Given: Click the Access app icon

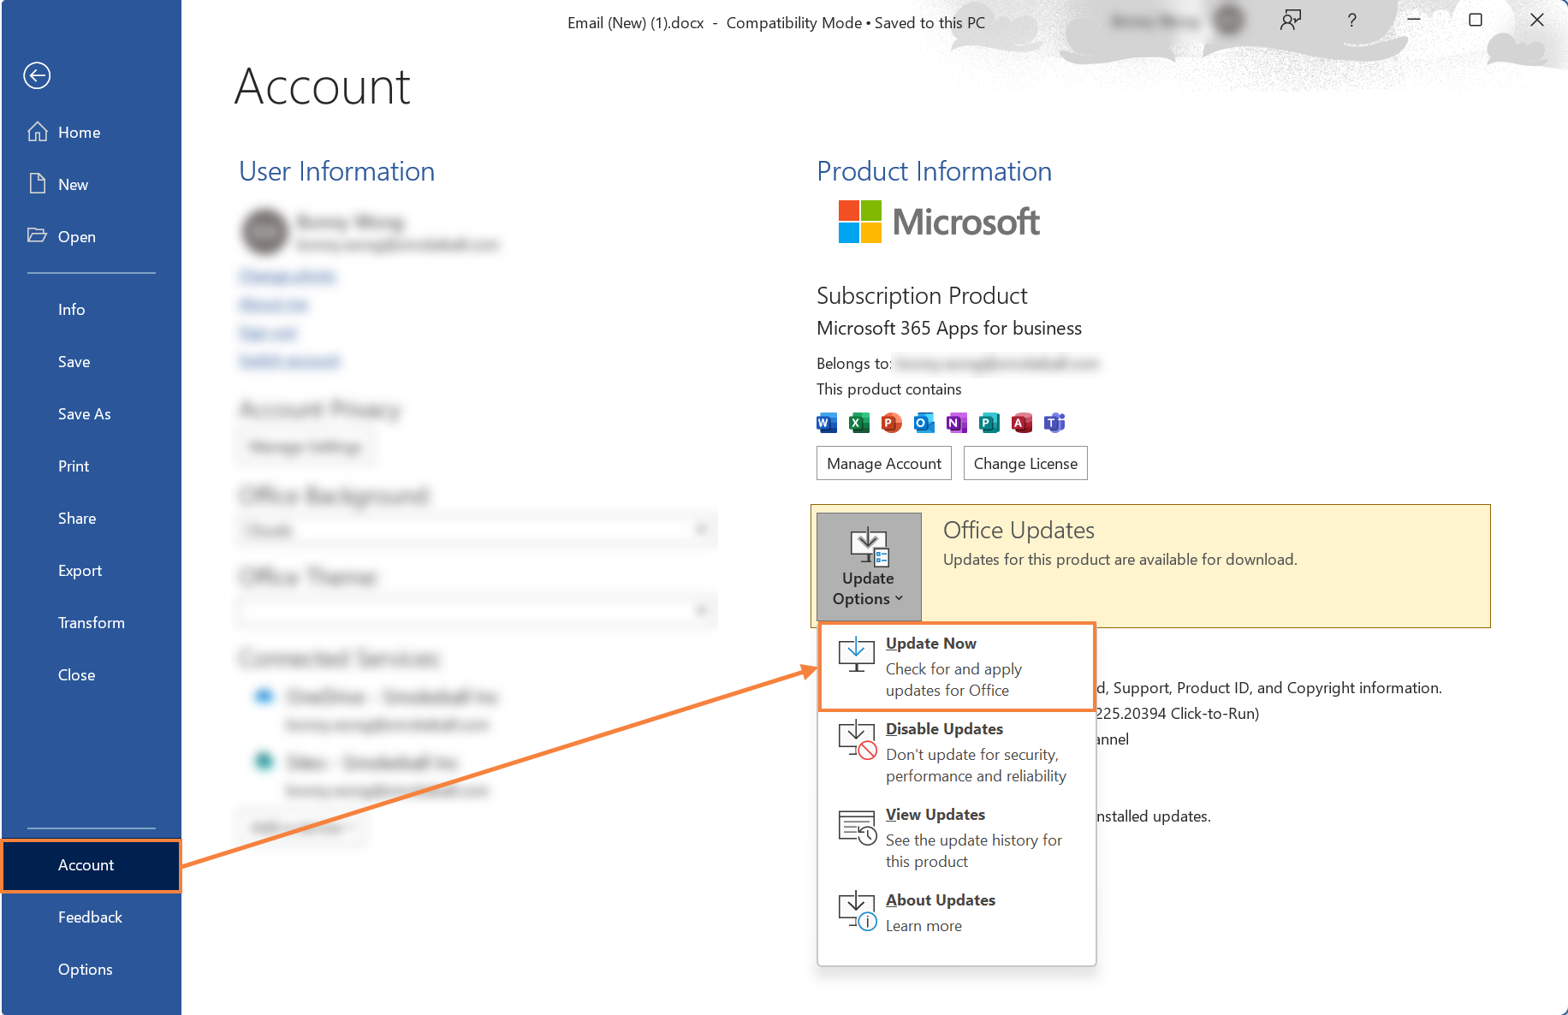Looking at the screenshot, I should click(x=1021, y=423).
